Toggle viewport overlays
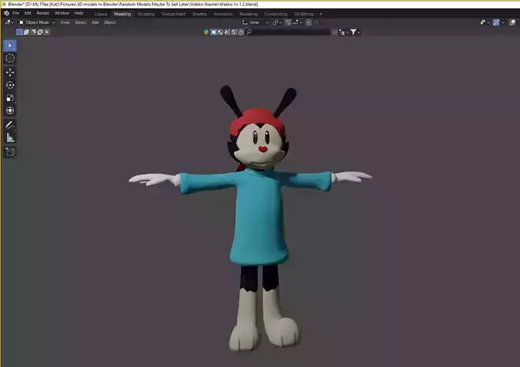This screenshot has height=367, width=520. [512, 22]
